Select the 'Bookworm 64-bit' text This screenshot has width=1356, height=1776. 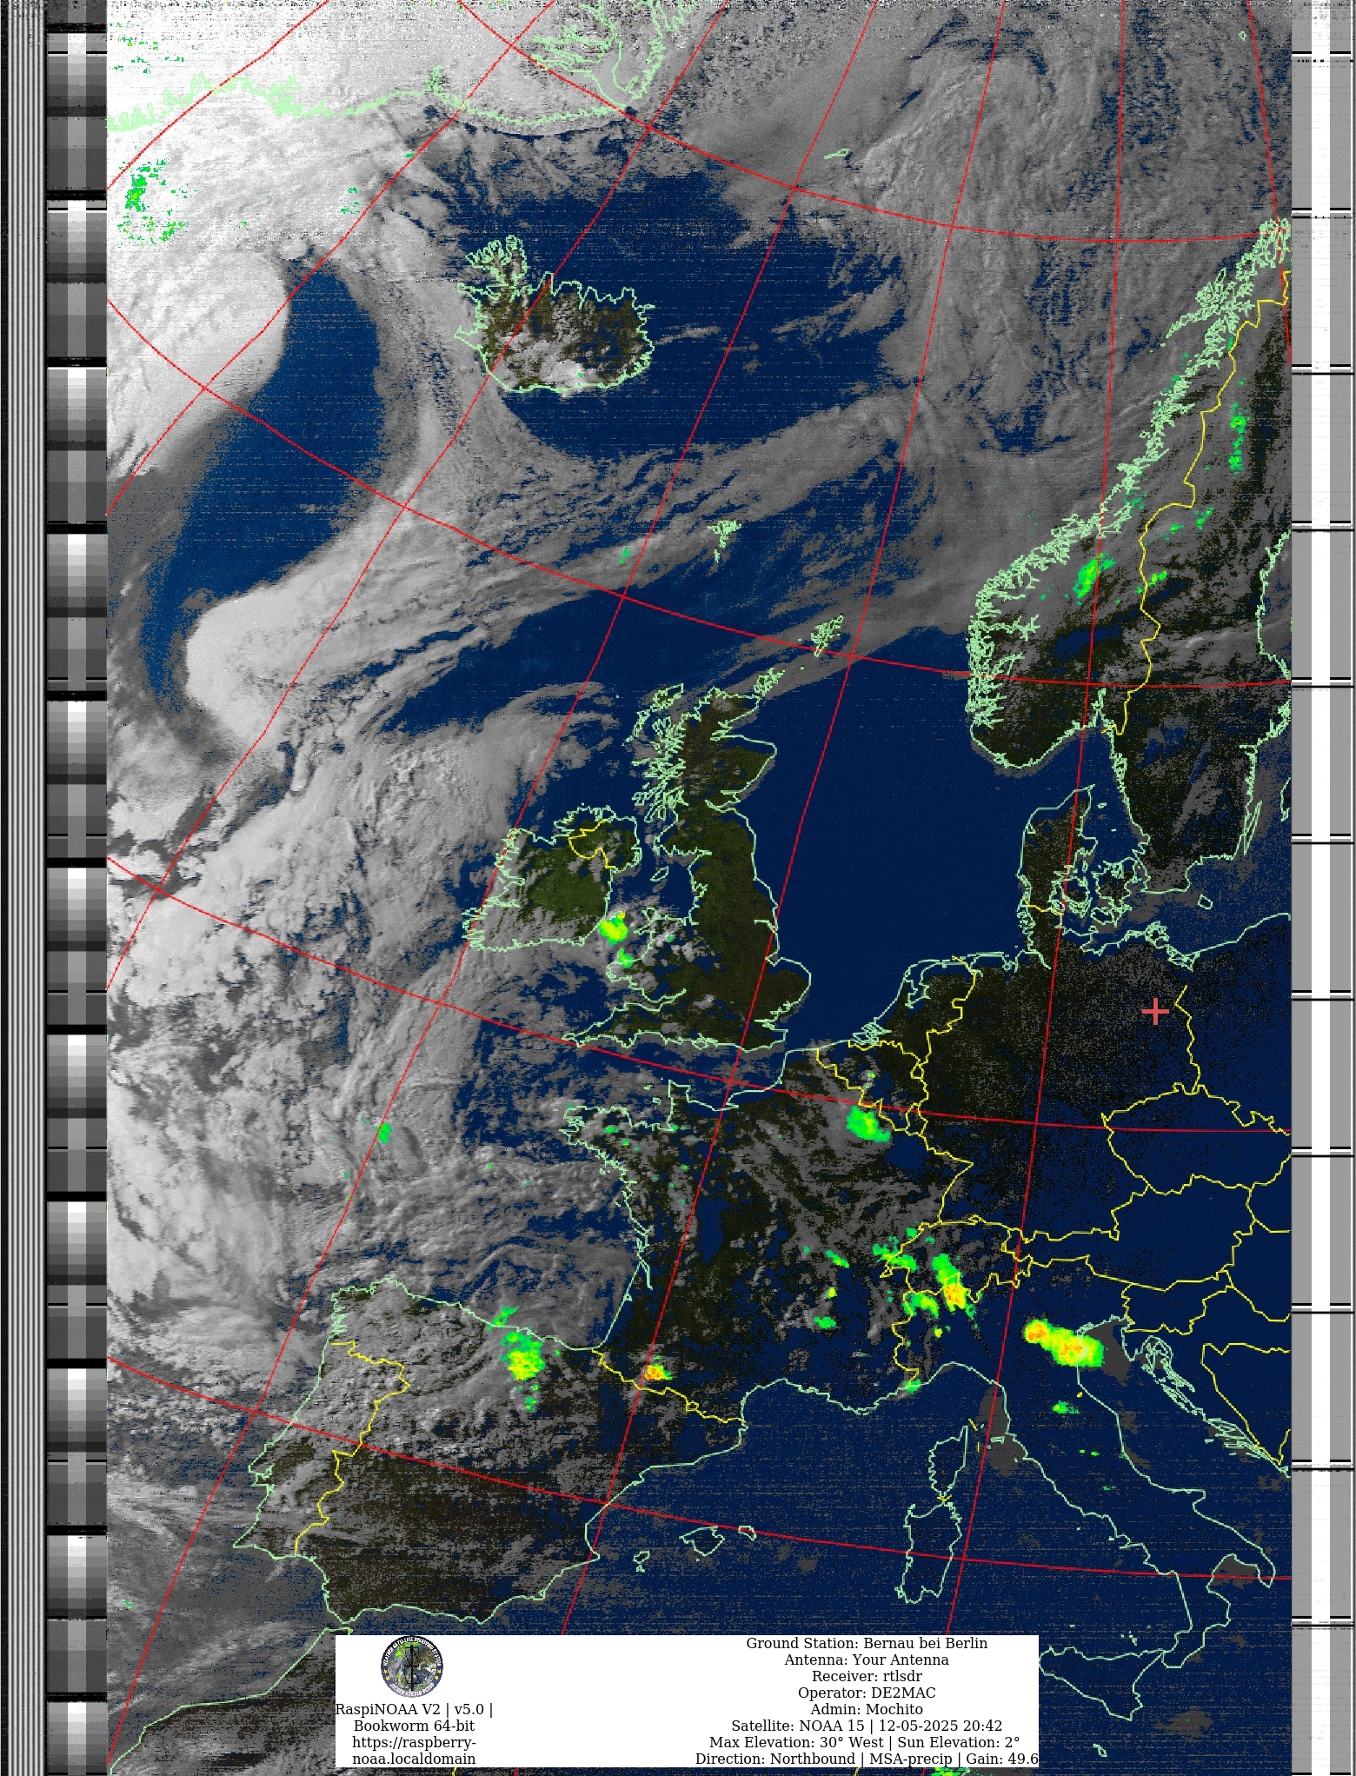pos(414,1726)
